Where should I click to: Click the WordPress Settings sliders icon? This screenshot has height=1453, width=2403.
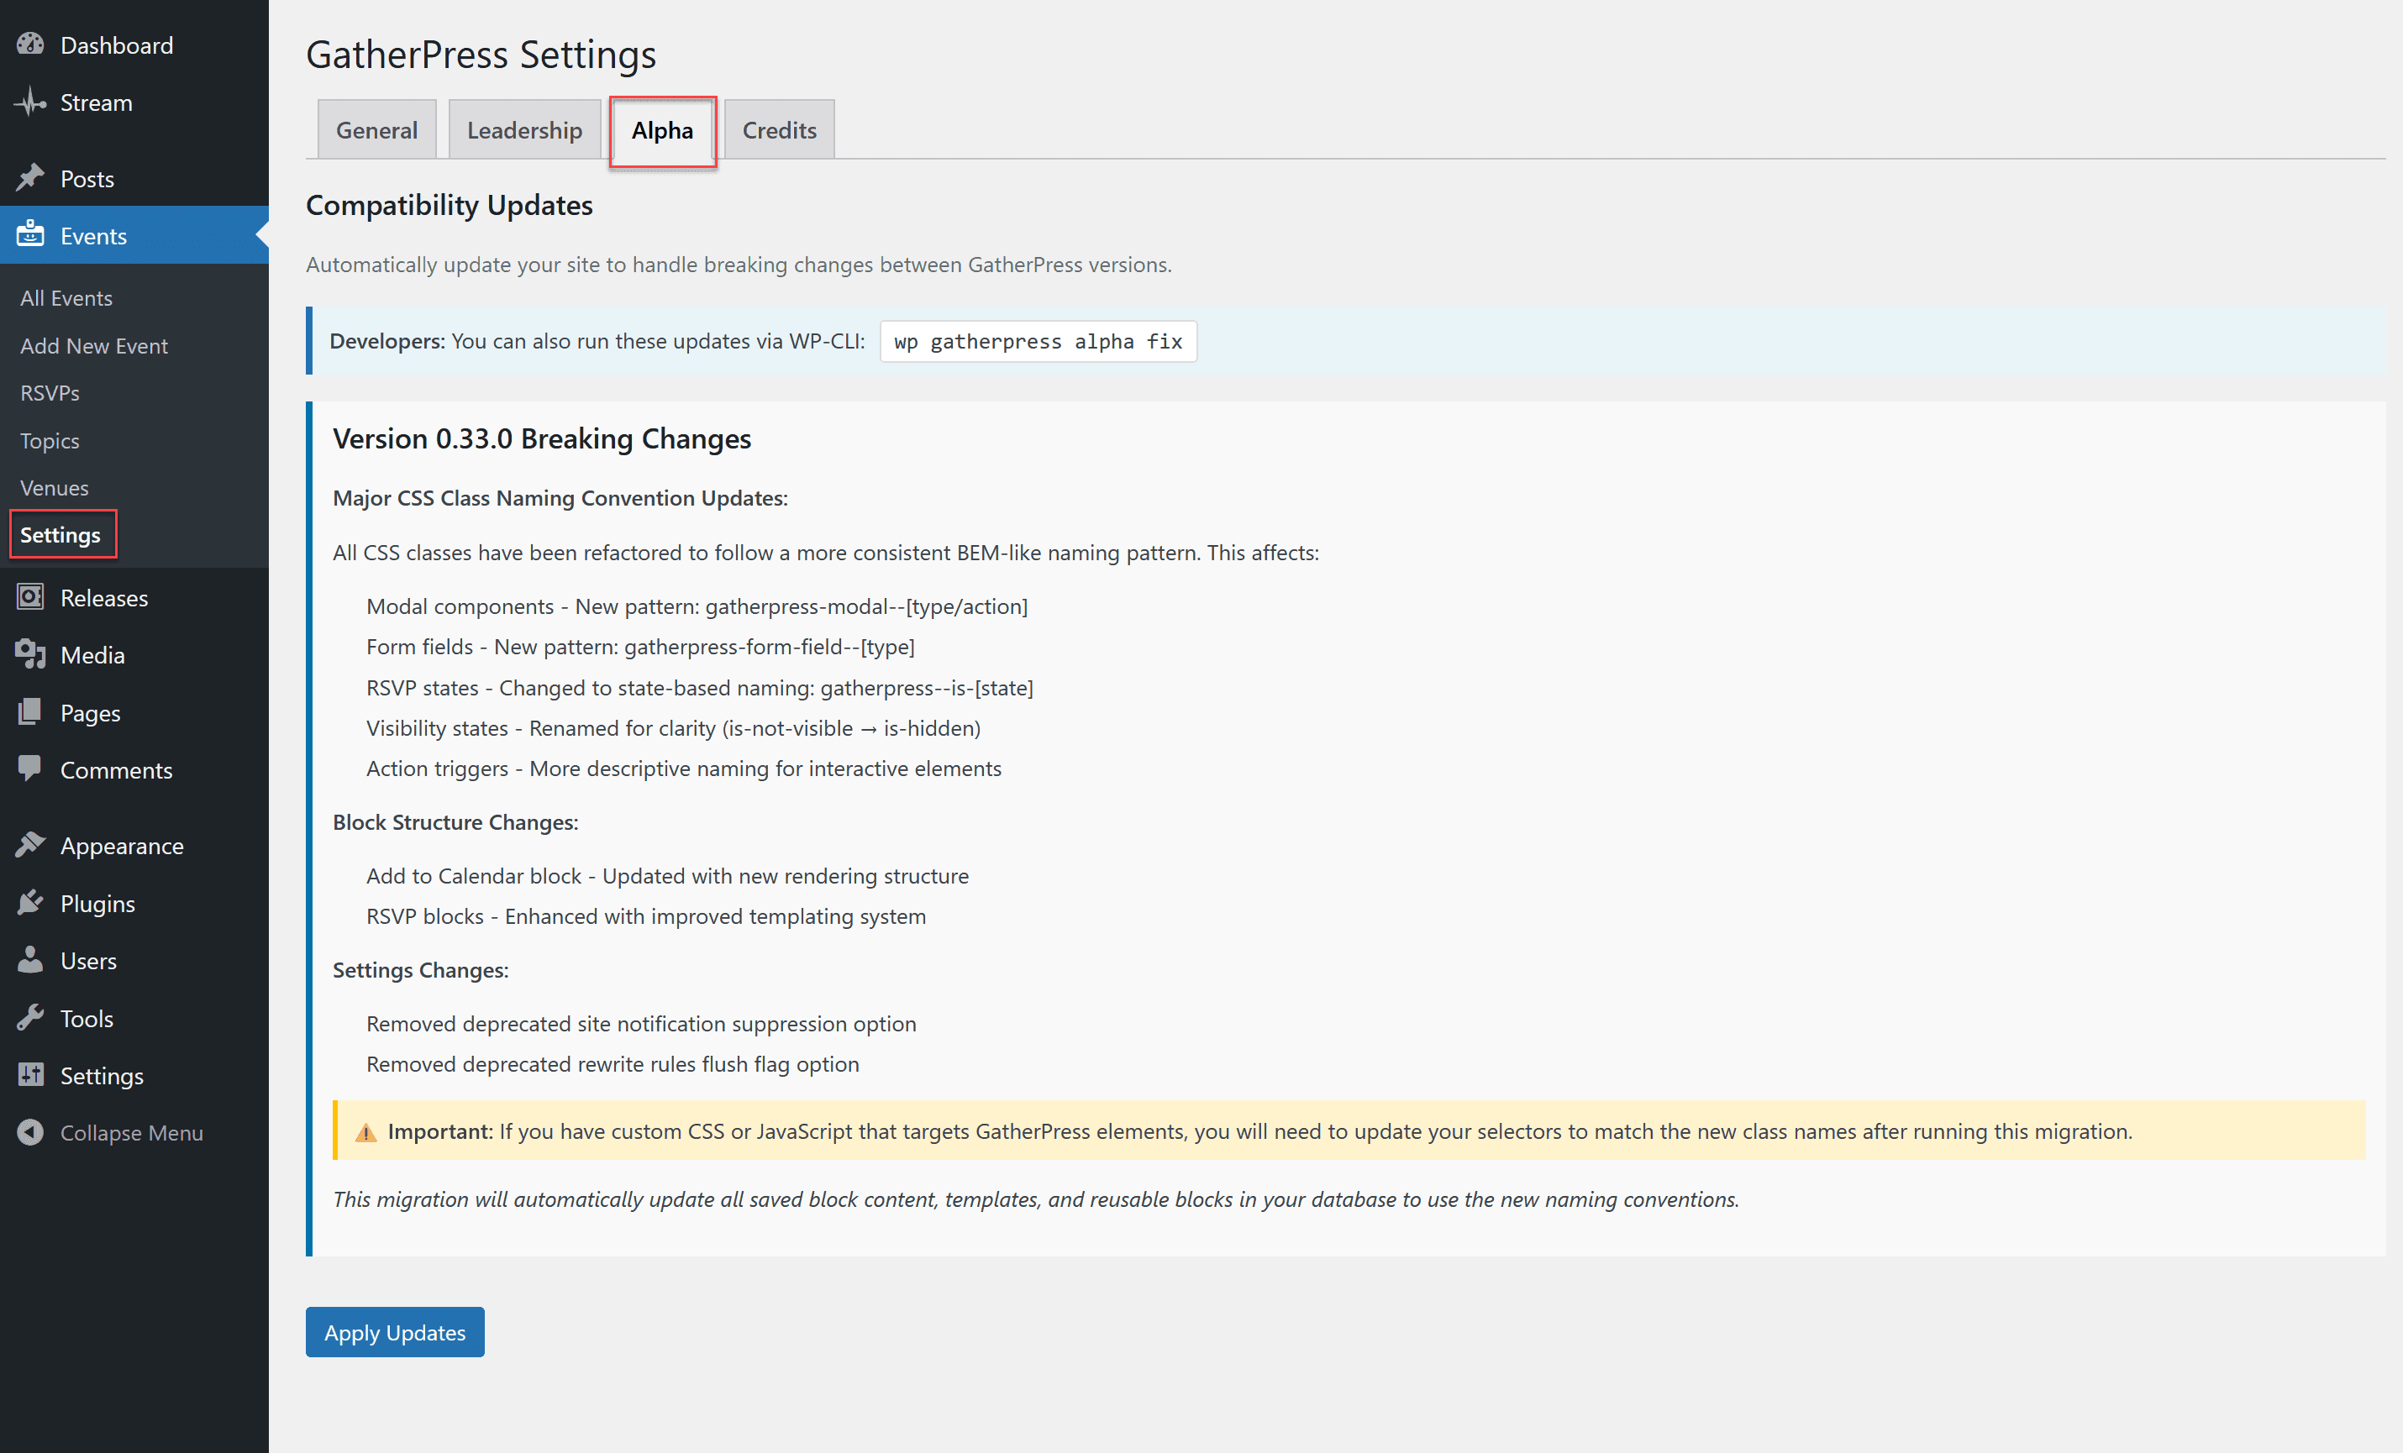click(x=30, y=1075)
